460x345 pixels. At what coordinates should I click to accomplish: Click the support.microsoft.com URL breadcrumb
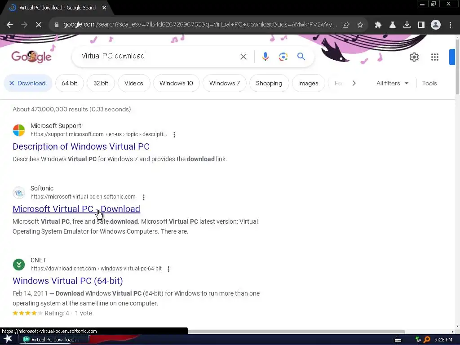98,134
